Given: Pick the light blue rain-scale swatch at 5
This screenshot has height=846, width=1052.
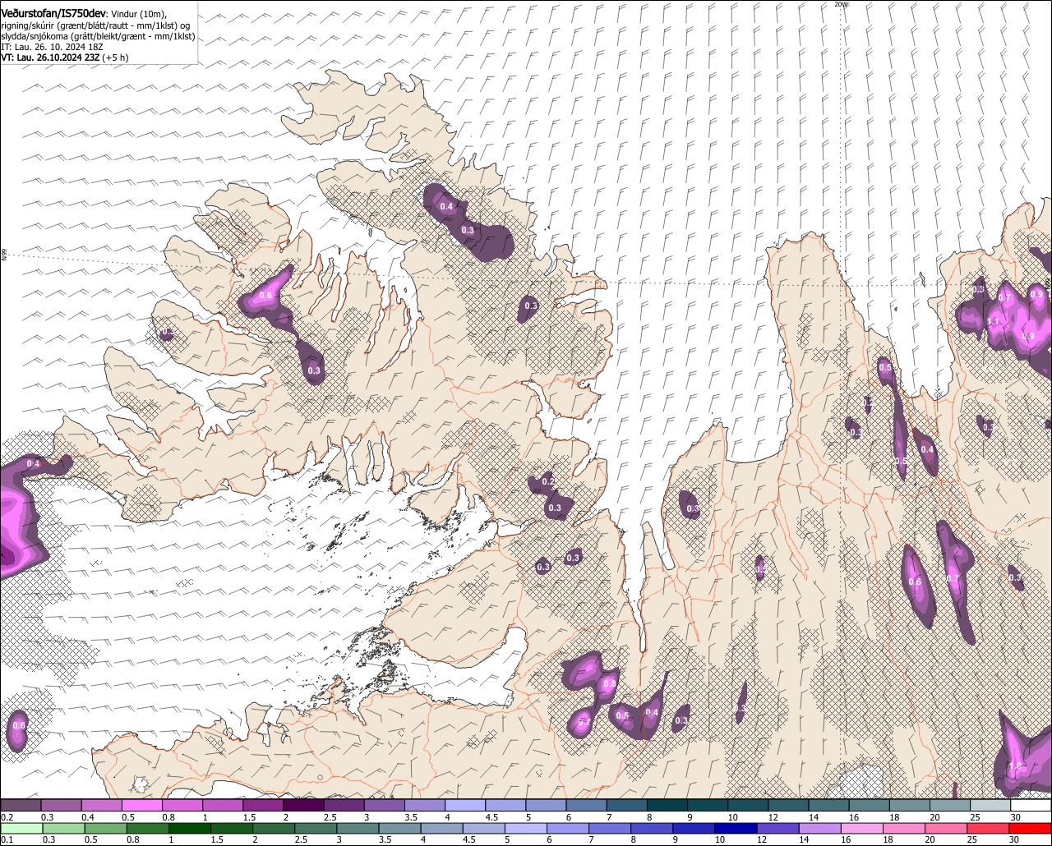Looking at the screenshot, I should pos(526,828).
